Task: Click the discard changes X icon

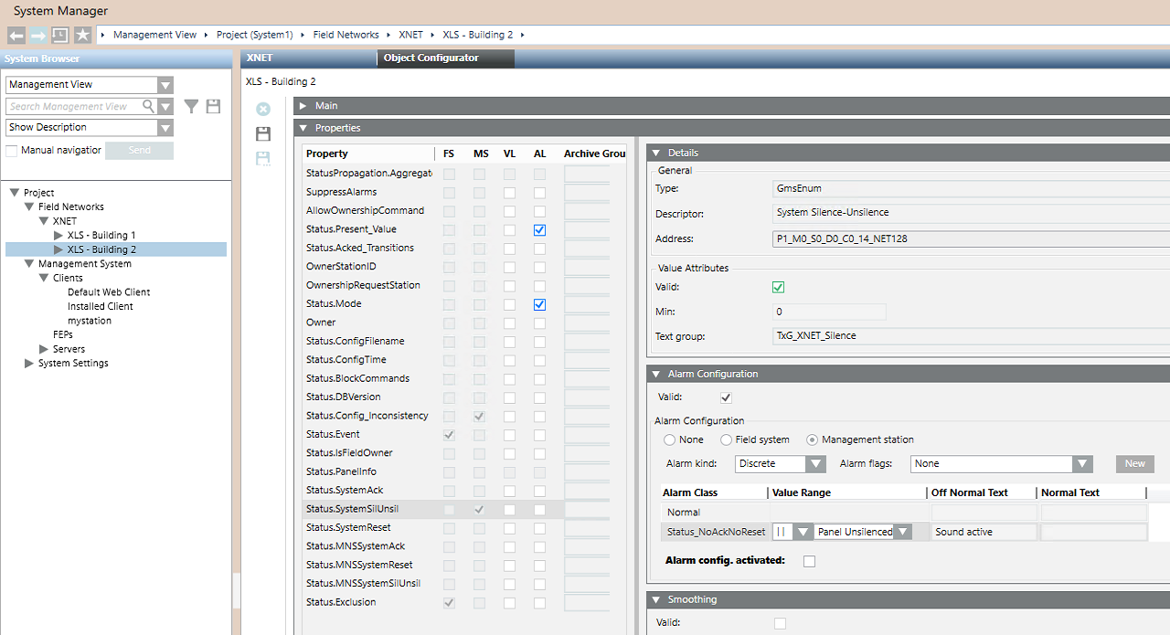Action: click(x=263, y=110)
